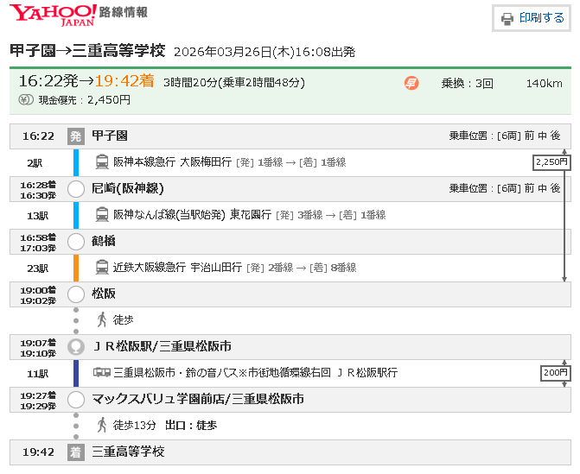
Task: Click the yen coin icon beside 現金優先
Action: (x=26, y=100)
